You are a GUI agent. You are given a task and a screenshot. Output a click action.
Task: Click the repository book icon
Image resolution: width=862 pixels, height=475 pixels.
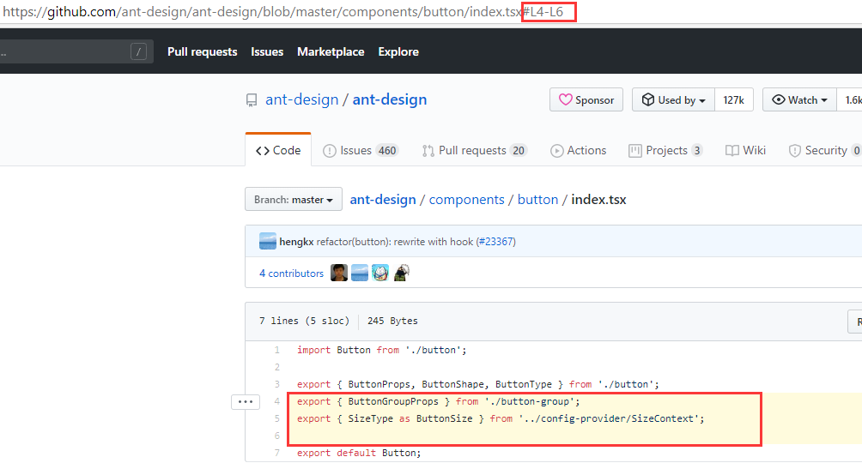(252, 100)
